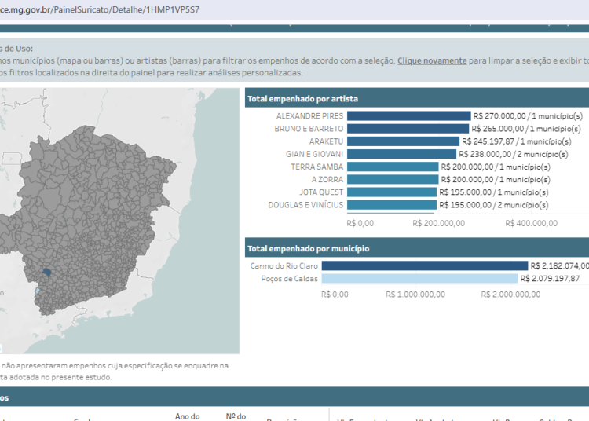Click the light blue highlighted municipality on map
Viewport: 589px width, 421px height.
tap(38, 291)
